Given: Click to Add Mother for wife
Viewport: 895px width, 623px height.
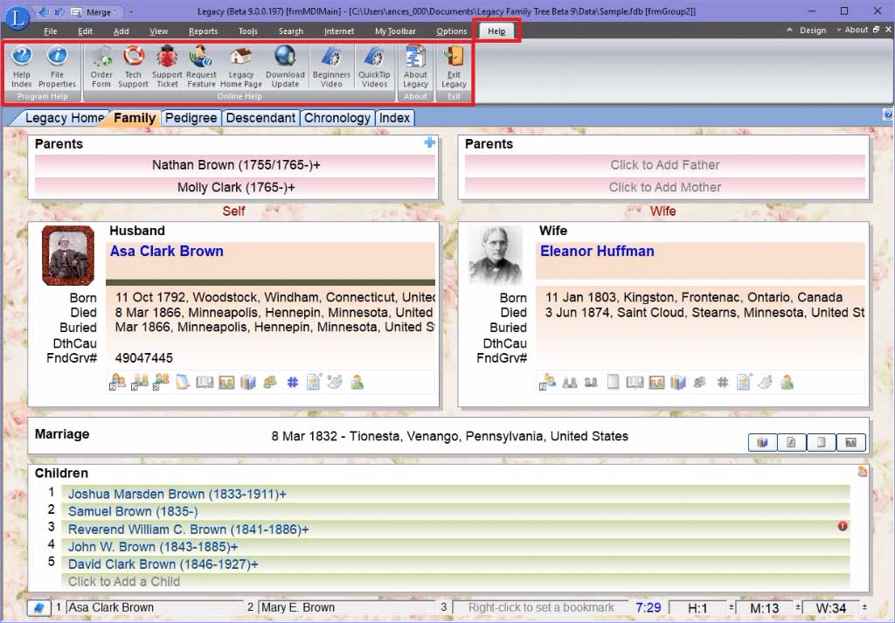Looking at the screenshot, I should tap(664, 188).
